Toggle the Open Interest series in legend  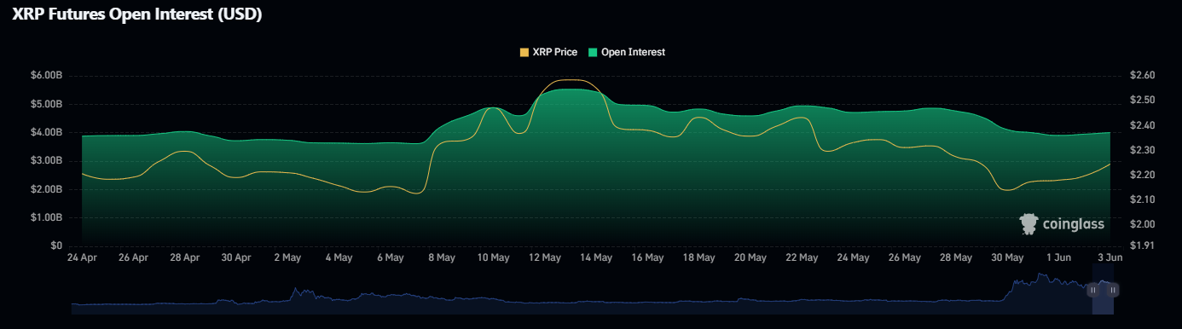click(x=627, y=52)
